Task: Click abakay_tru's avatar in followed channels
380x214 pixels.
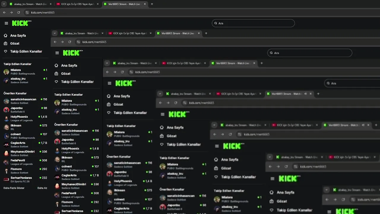Action: coord(6,81)
